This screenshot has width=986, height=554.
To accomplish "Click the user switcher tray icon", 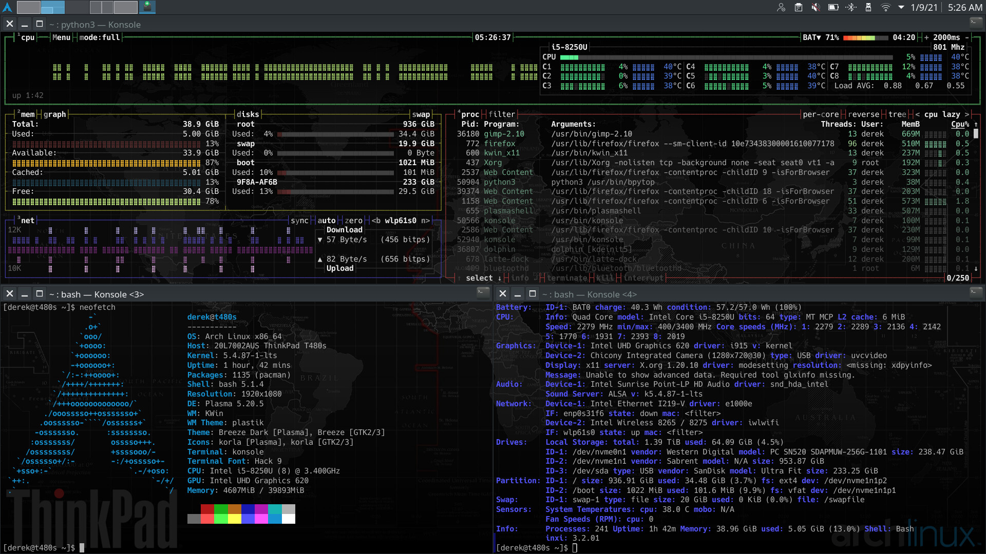I will click(782, 7).
